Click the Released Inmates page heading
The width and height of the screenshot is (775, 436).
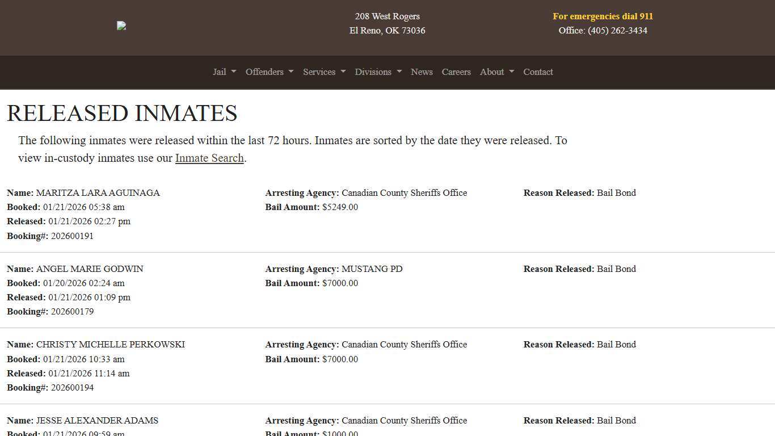[122, 113]
